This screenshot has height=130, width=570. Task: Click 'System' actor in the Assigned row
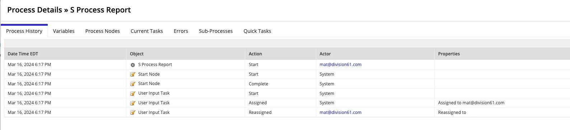pos(327,103)
